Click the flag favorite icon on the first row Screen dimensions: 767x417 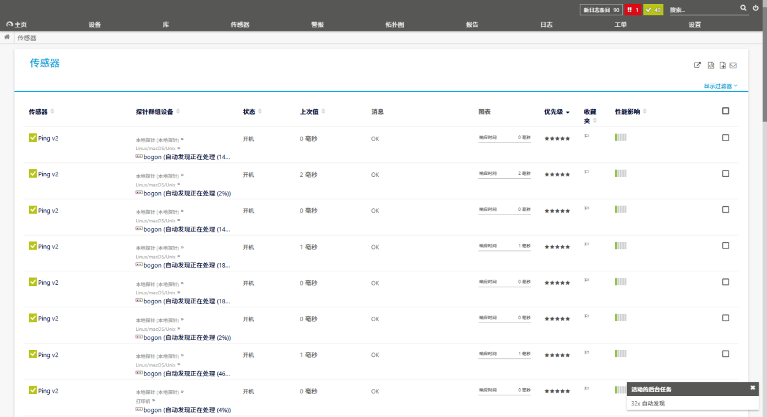[x=587, y=137]
